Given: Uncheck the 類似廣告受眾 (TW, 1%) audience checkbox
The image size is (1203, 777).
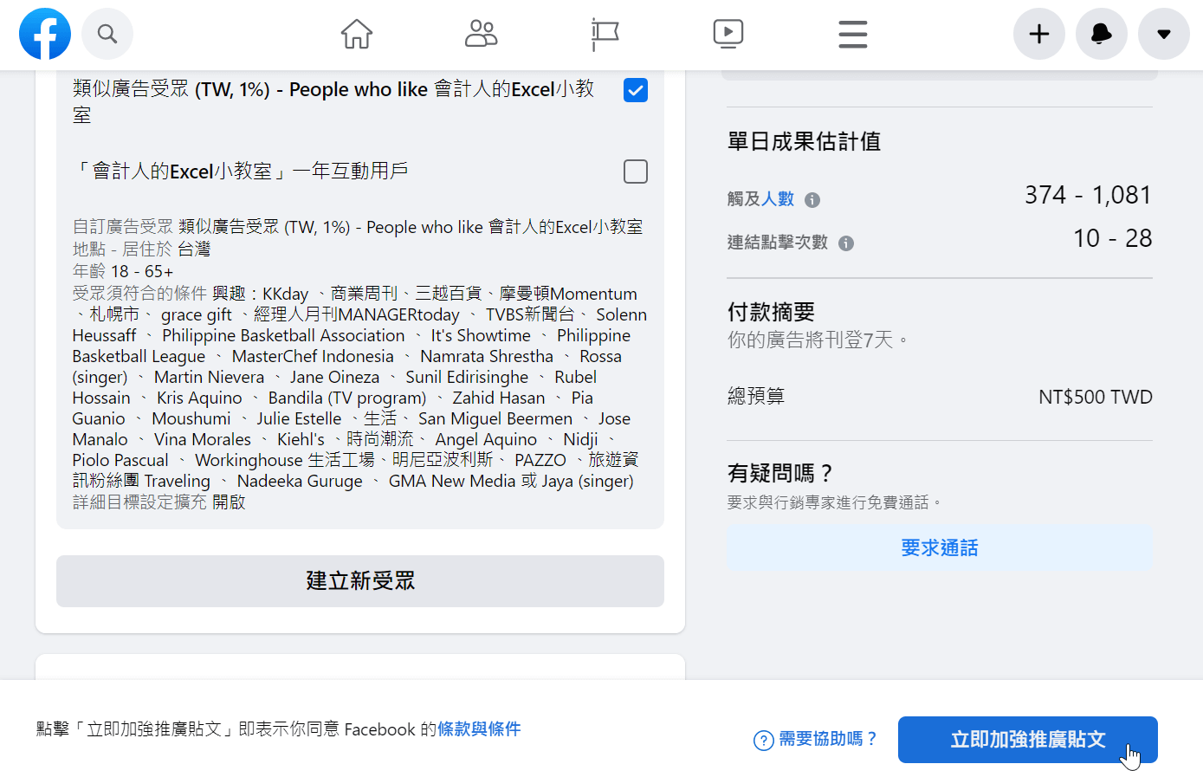Looking at the screenshot, I should [x=636, y=90].
